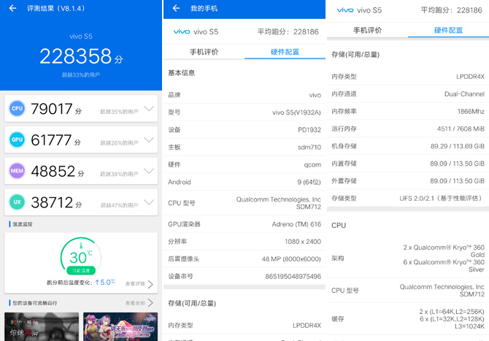Click the 内置存储 row
Screen dimensions: 489x341
pos(408,164)
